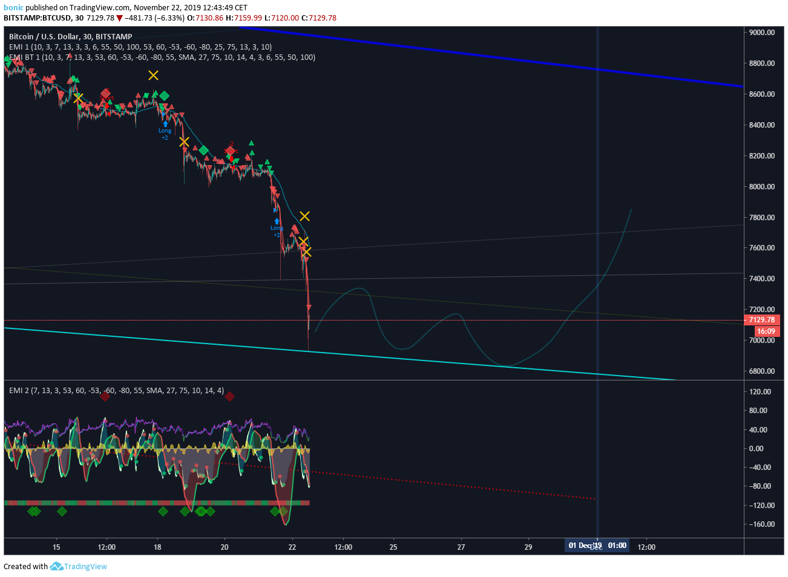Click the header text "BITSTAMP:BTCUSD, 30"
Image resolution: width=788 pixels, height=577 pixels.
click(x=44, y=18)
